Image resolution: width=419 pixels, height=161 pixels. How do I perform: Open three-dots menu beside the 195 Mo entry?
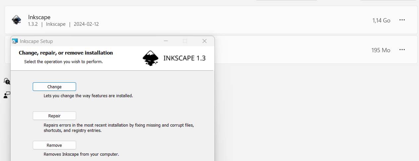[x=402, y=50]
